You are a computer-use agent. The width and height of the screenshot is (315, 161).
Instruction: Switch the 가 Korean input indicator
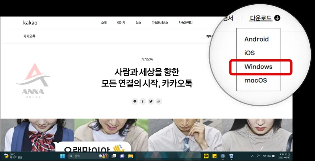258,156
